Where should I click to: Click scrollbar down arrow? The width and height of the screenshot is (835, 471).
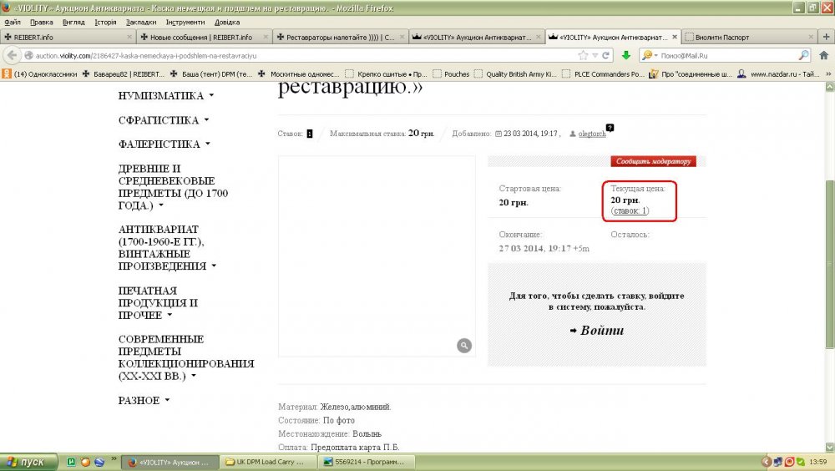(x=829, y=447)
